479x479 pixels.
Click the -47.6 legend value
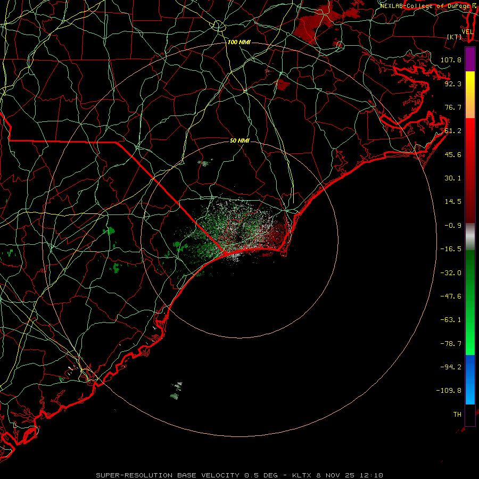pos(451,296)
